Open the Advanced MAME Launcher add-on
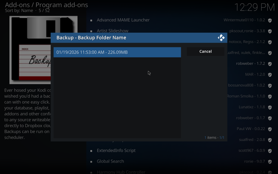Image resolution: width=278 pixels, height=174 pixels. coord(123,20)
